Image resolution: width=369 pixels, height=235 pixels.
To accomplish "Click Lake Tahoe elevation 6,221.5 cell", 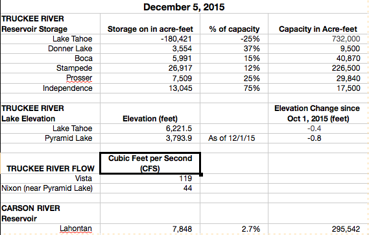I will (150, 129).
